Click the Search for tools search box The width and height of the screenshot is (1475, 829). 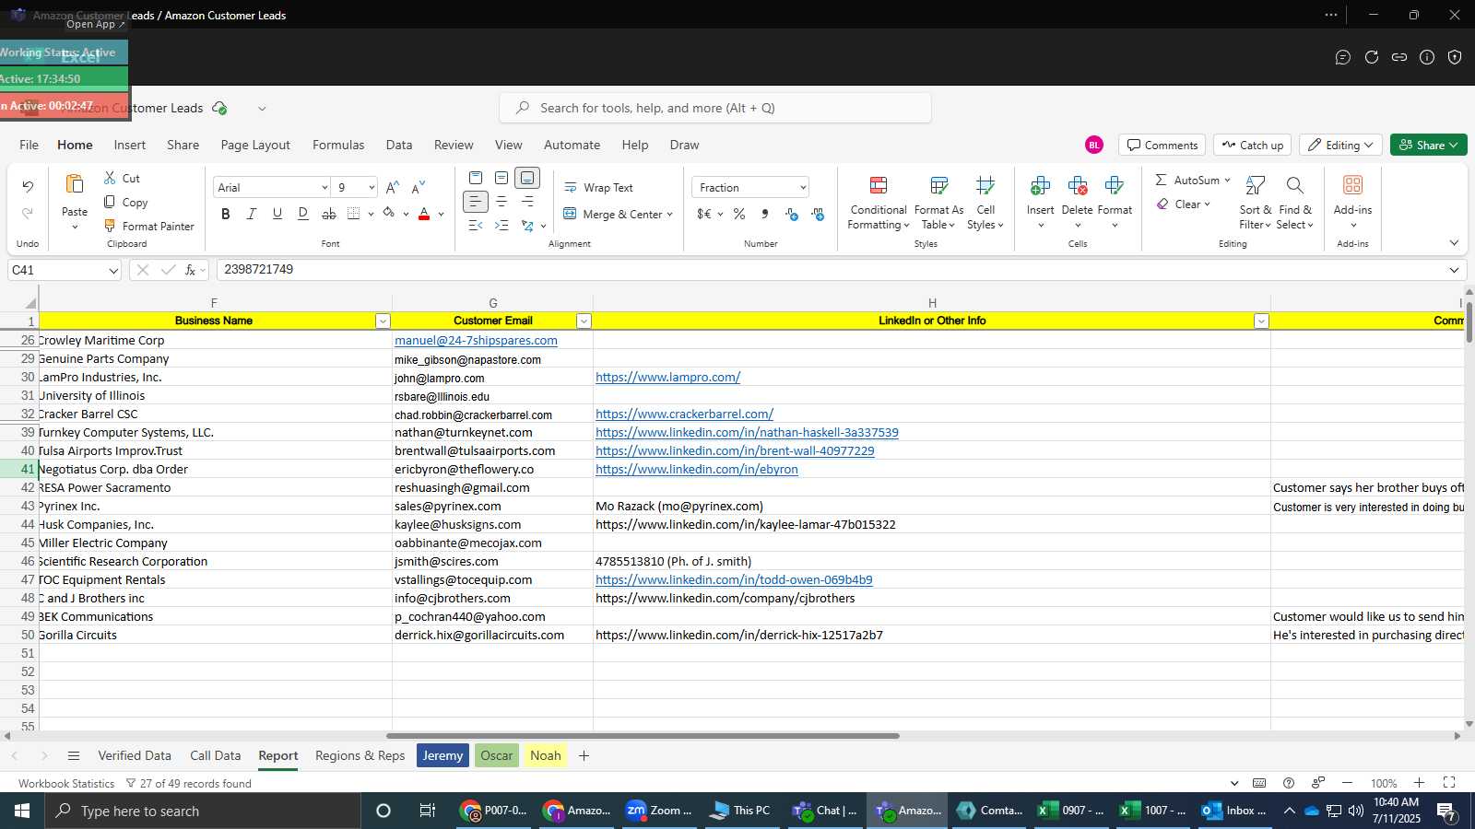point(715,108)
